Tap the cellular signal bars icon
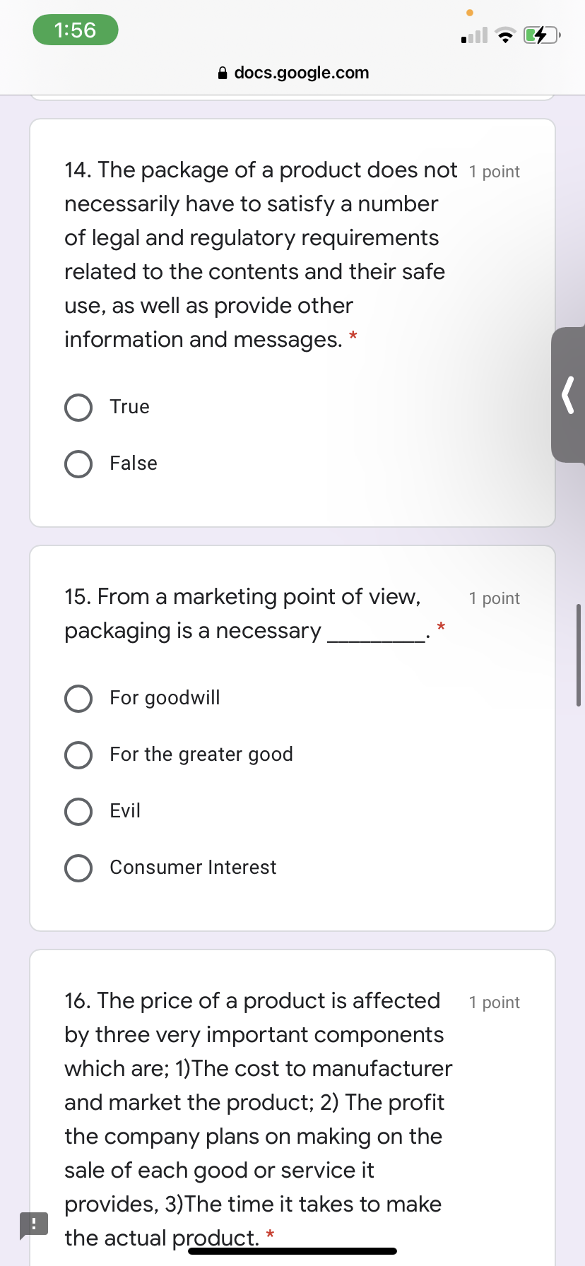The height and width of the screenshot is (1266, 585). (x=473, y=35)
